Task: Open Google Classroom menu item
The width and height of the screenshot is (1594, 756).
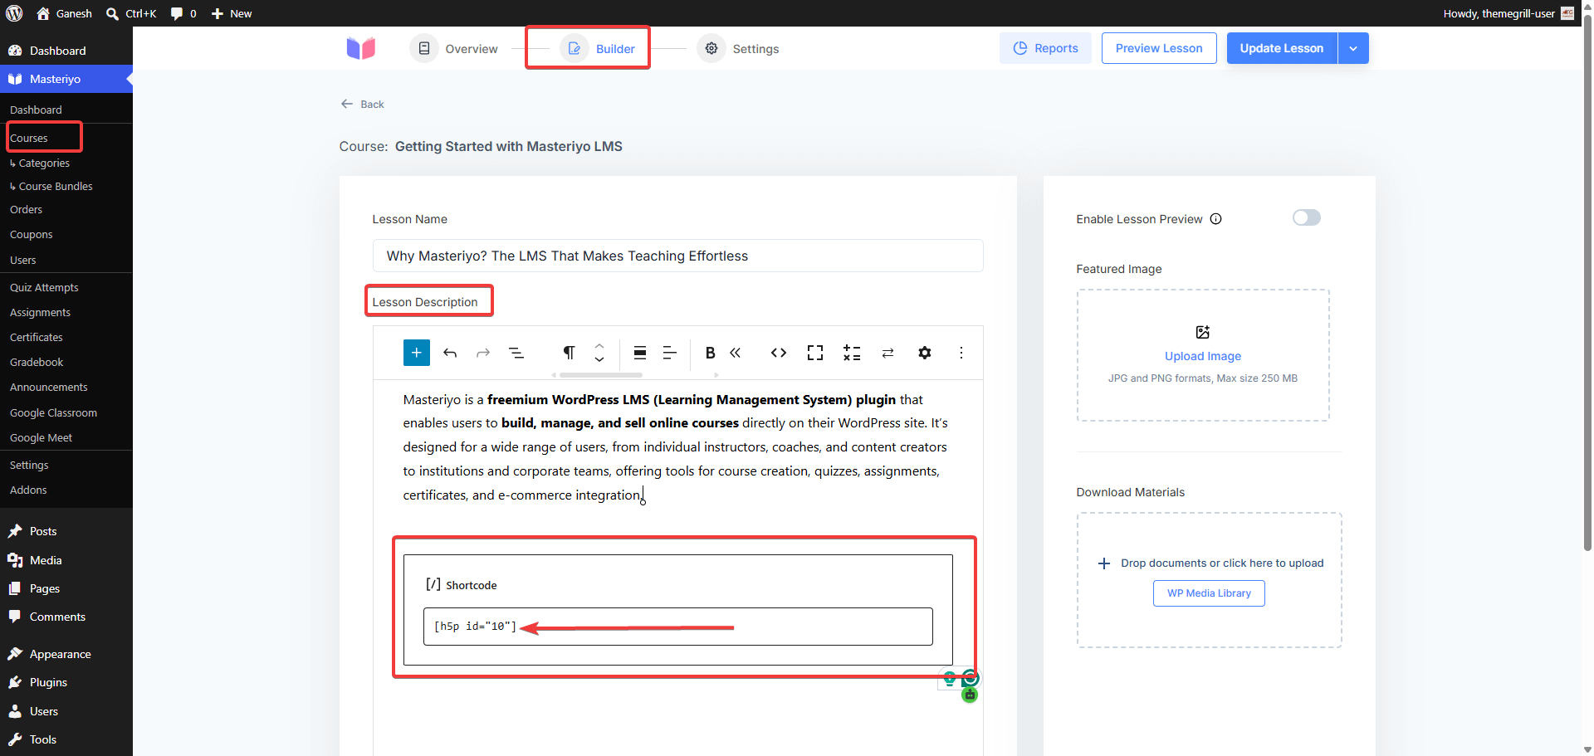Action: pyautogui.click(x=53, y=413)
